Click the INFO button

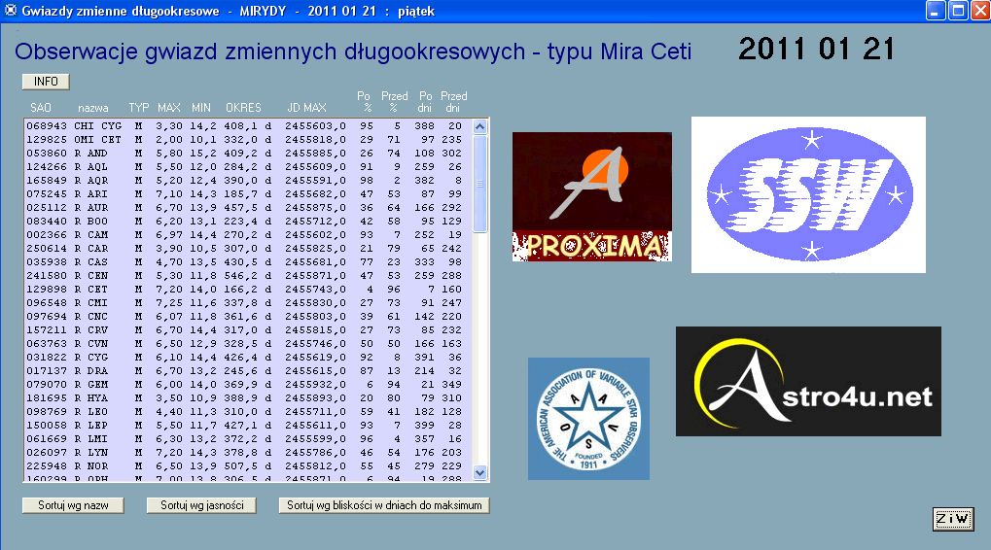coord(46,82)
